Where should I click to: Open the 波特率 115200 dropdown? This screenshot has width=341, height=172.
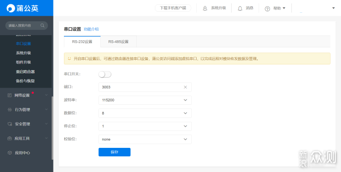click(145, 100)
